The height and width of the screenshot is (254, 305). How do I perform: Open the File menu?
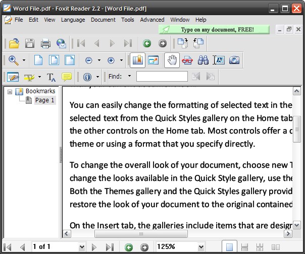click(x=19, y=20)
